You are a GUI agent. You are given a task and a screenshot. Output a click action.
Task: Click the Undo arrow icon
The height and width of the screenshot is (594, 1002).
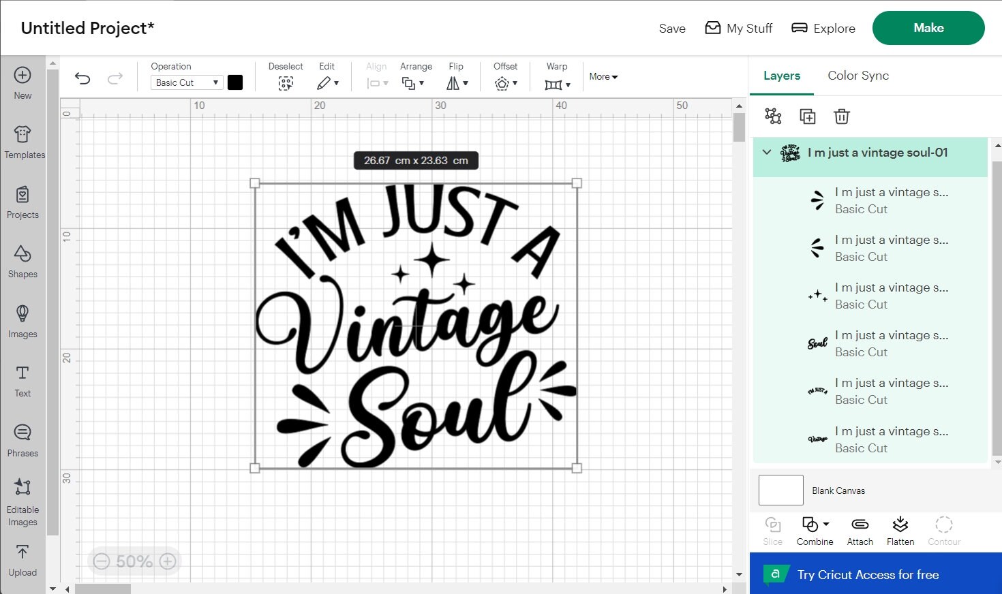point(82,78)
